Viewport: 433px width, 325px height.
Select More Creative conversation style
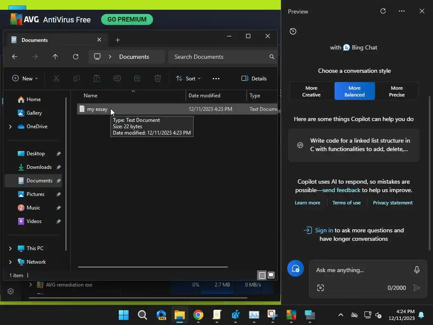click(x=311, y=91)
